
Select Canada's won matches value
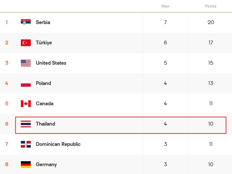point(165,104)
